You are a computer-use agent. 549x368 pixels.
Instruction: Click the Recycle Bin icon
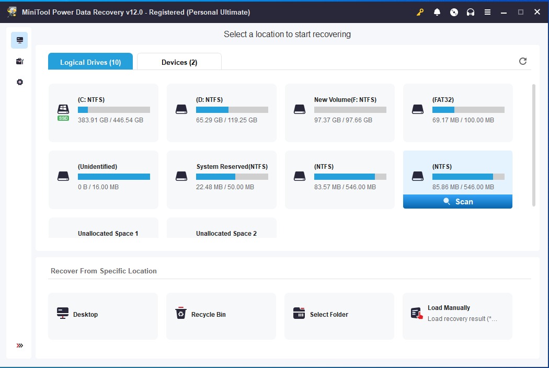pos(181,313)
